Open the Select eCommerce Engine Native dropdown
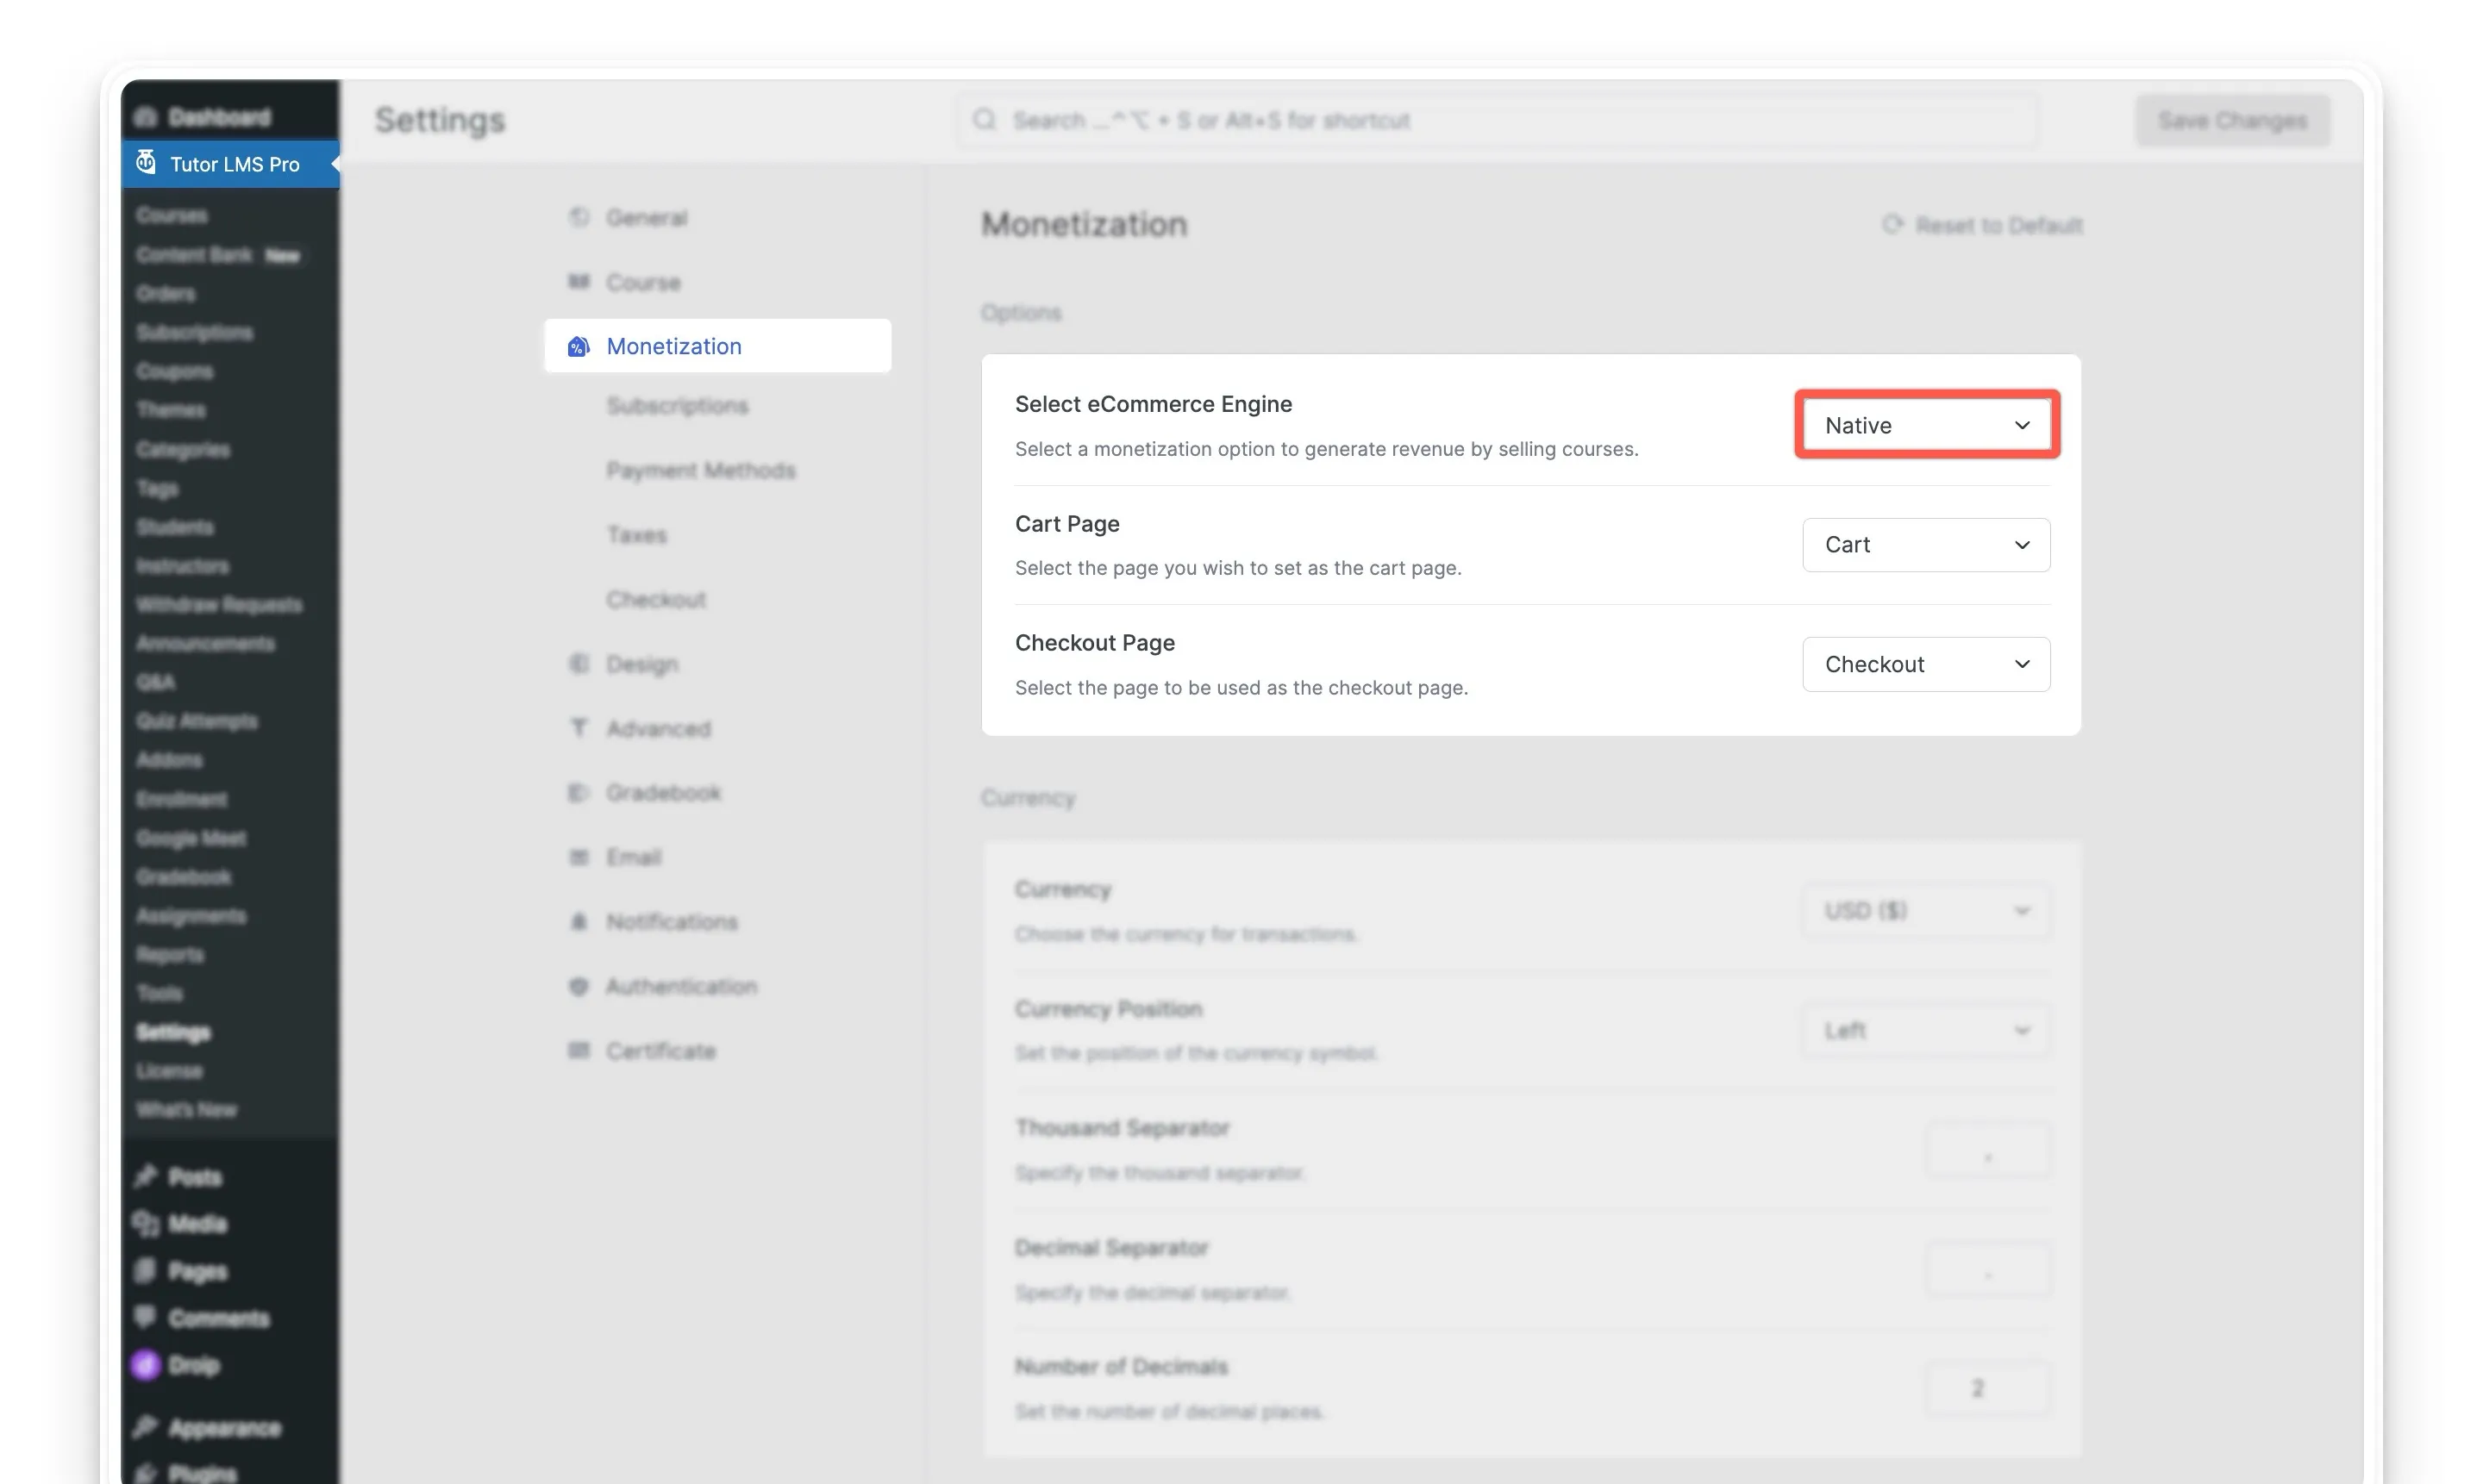 1926,425
